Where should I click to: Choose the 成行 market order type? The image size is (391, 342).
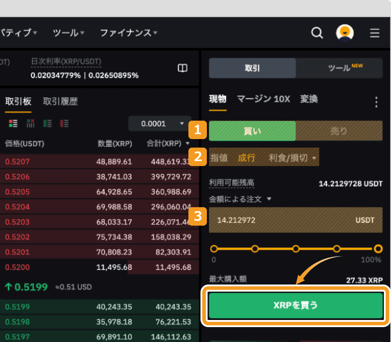point(247,158)
